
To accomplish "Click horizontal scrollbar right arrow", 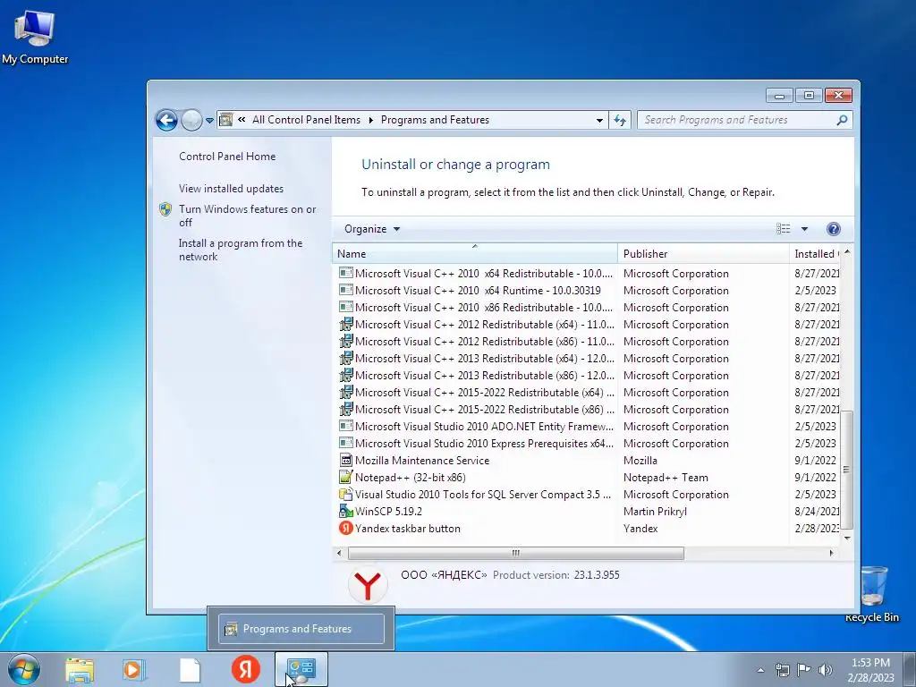I will (831, 553).
